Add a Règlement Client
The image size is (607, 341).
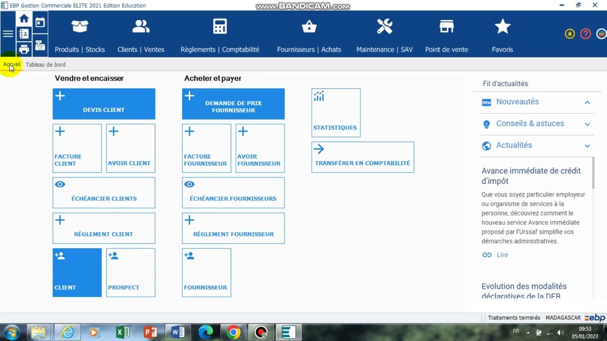[x=104, y=228]
